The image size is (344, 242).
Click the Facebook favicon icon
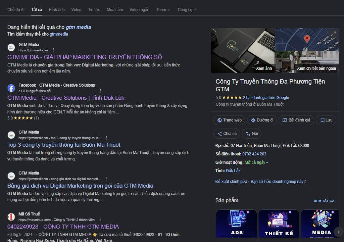[x=11, y=88]
